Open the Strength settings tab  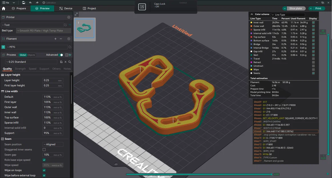pos(20,69)
